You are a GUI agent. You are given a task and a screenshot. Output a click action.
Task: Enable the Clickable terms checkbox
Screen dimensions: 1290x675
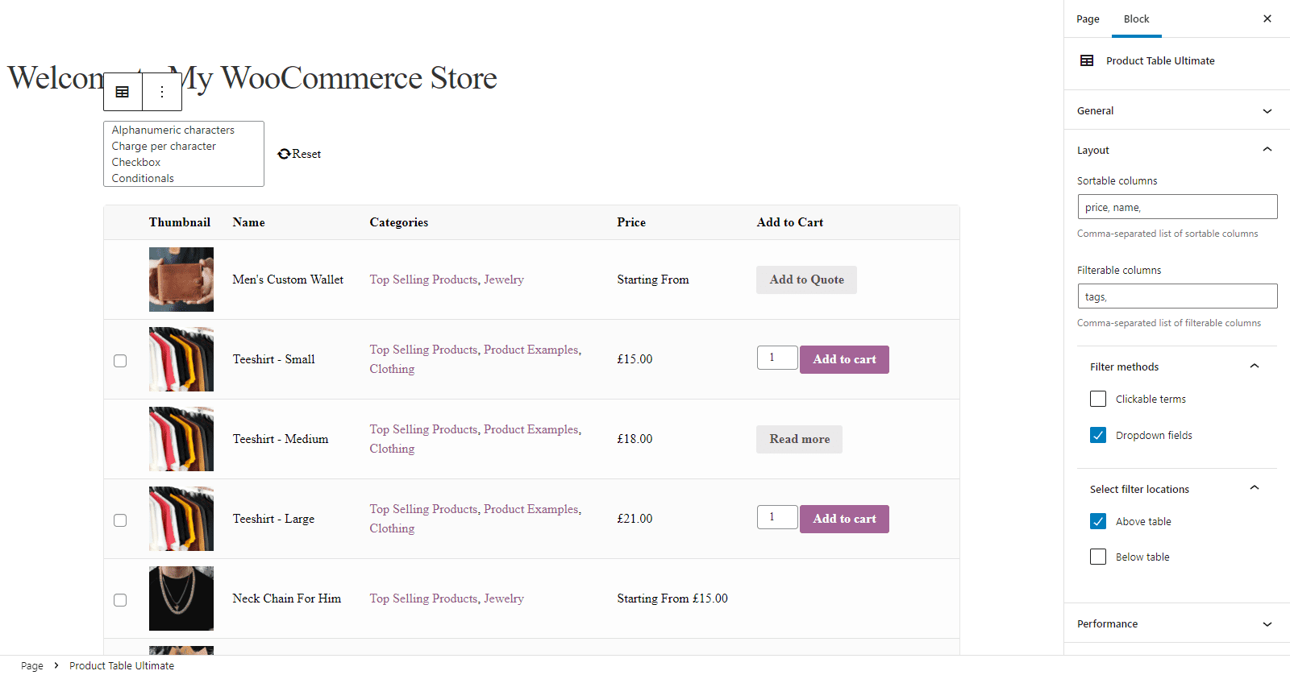[1098, 399]
